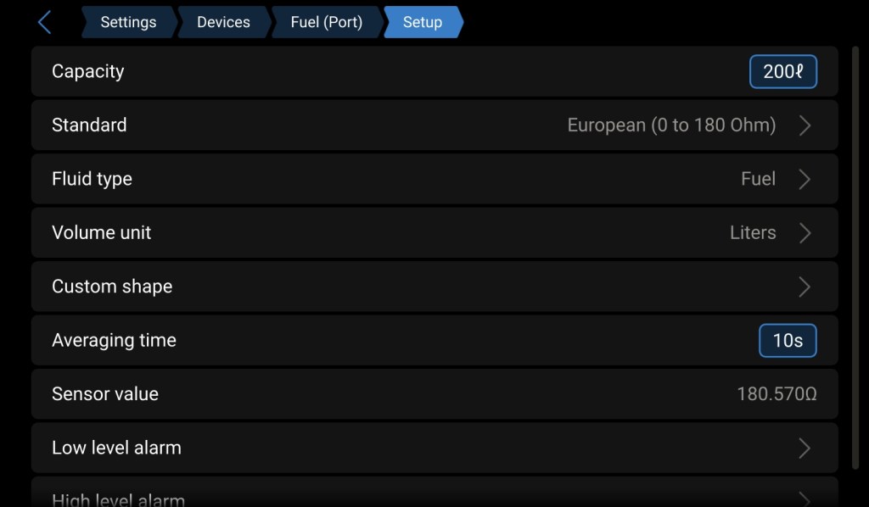Change the Liters volume unit value
Screen dimensions: 869x507
753,233
